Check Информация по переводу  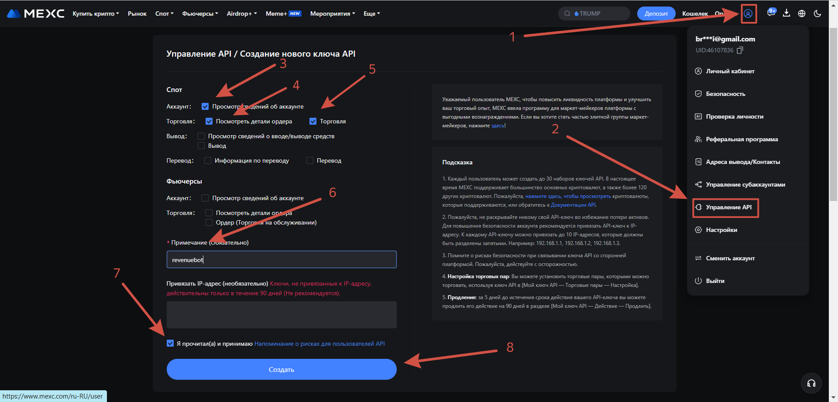(208, 160)
